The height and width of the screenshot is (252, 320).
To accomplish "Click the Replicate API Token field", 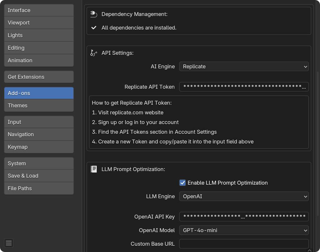I will (x=243, y=87).
